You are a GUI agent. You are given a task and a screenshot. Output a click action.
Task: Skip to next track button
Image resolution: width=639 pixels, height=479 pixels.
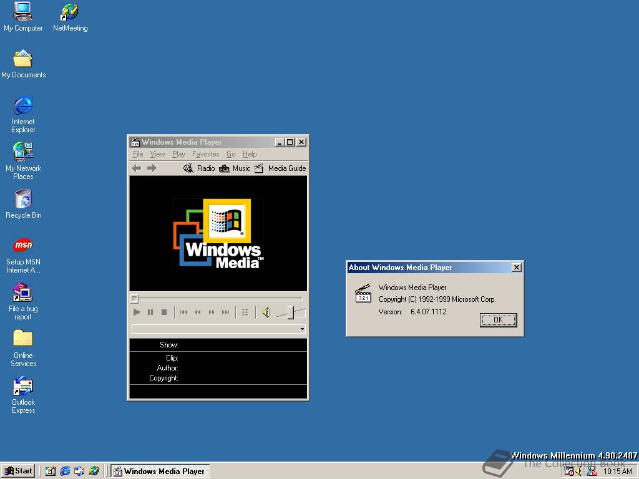pyautogui.click(x=225, y=312)
